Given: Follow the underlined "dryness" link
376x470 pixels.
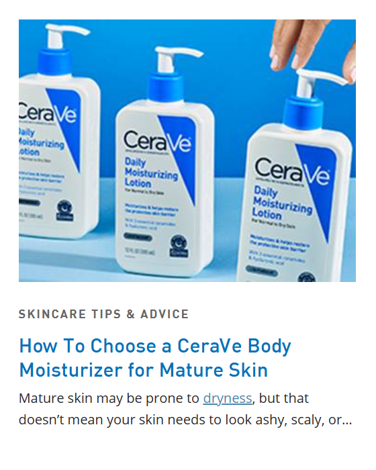Looking at the screenshot, I should pos(228,398).
